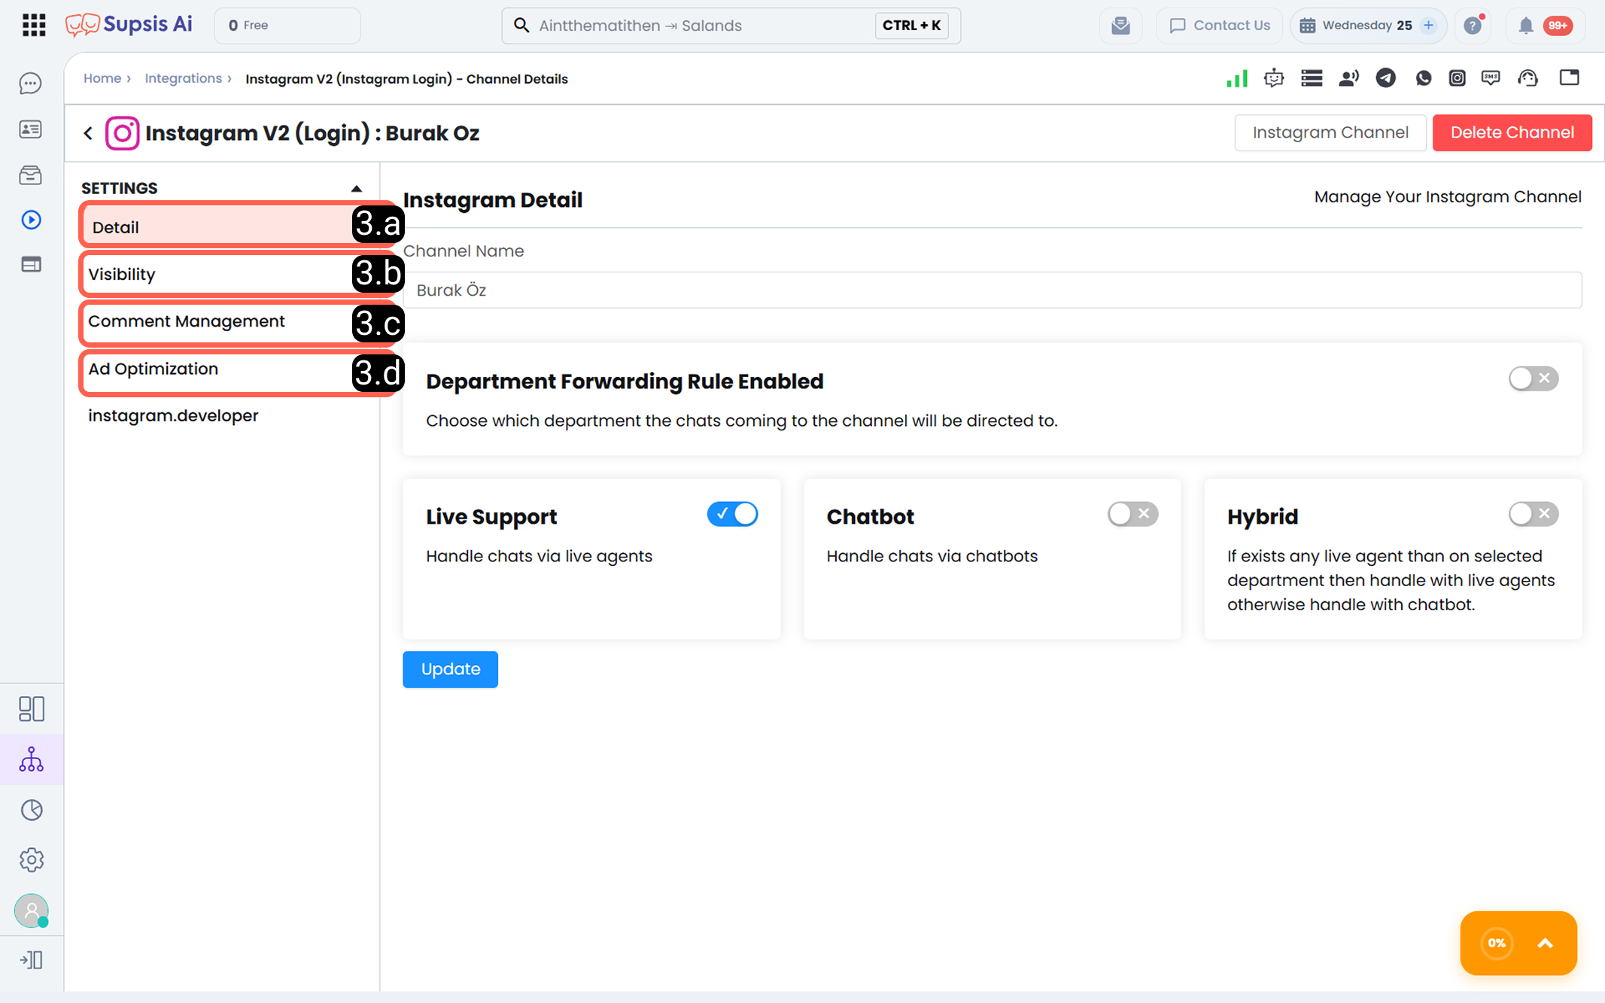1605x1003 pixels.
Task: Open the table layout sidebar icon
Action: 31,264
